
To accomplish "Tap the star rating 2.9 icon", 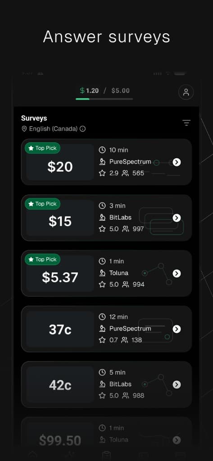I will [102, 173].
